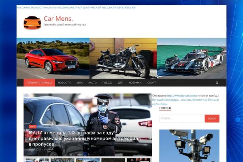This screenshot has width=243, height=162.
Task: Open the Новинки menu item
Action: pos(135,83)
